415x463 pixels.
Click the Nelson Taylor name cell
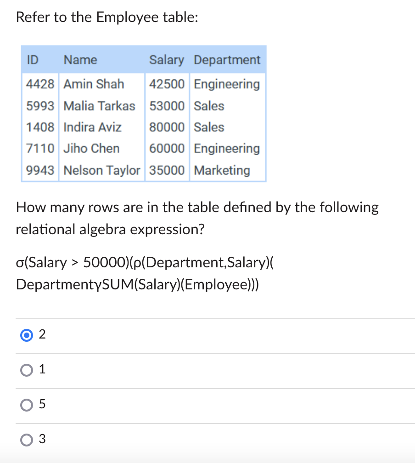coord(101,170)
